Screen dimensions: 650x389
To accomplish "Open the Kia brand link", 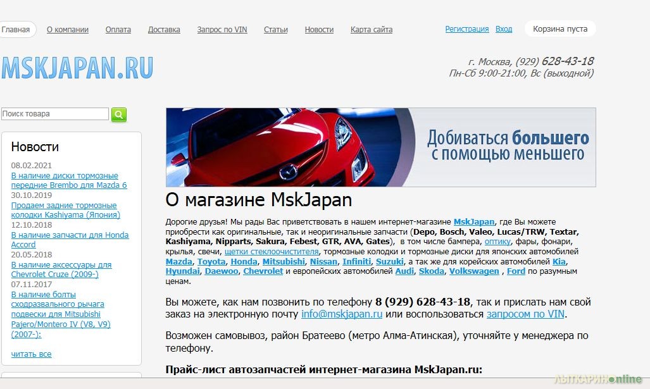I will (x=559, y=261).
